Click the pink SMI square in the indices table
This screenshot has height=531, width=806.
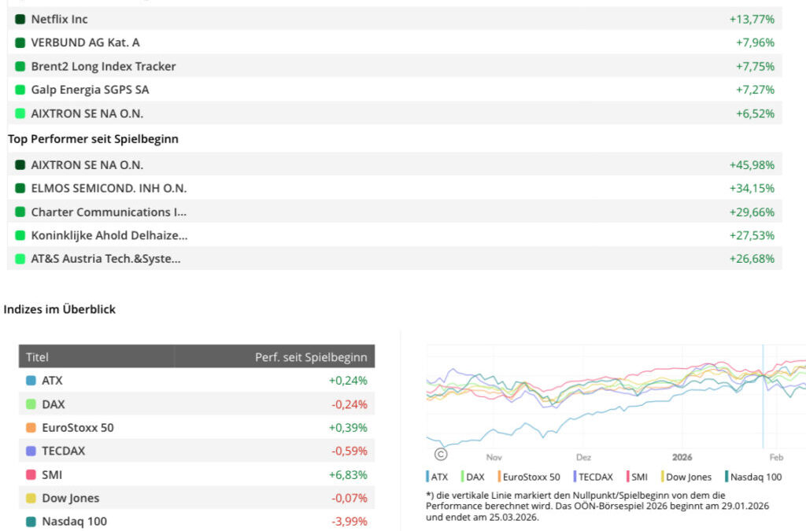(31, 475)
